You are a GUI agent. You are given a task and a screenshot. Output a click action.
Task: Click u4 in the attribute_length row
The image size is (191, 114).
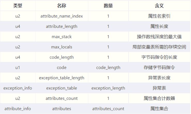(x=18, y=26)
